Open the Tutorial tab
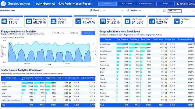Screen dimensions: 195x109 [165, 4]
